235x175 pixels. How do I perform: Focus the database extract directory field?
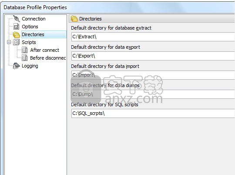pyautogui.click(x=153, y=37)
